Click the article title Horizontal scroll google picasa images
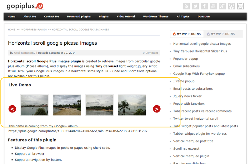This screenshot has width=250, height=164. pos(52,43)
